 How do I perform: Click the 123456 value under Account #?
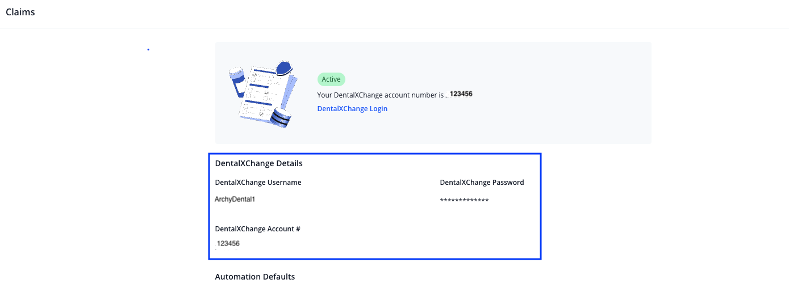click(x=228, y=243)
